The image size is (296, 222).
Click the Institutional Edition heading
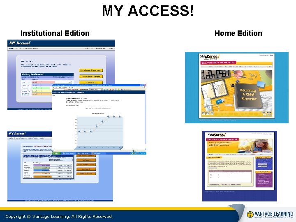[55, 33]
